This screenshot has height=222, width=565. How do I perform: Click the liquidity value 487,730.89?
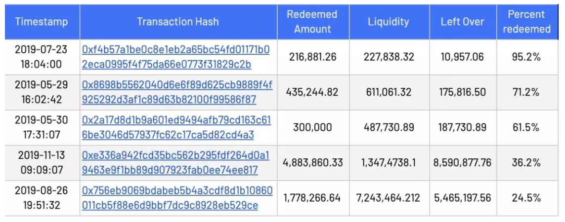[389, 127]
